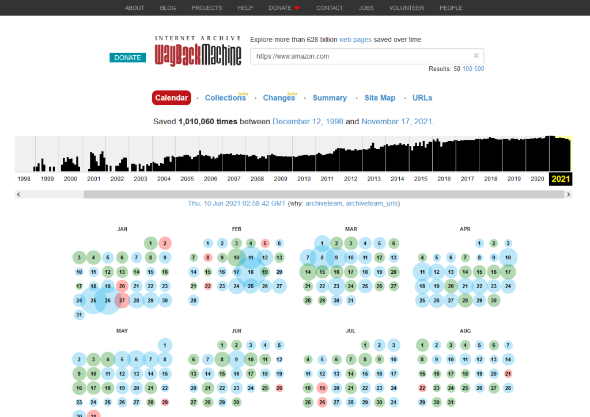
Task: Open the VOLUNTEER menu item
Action: (x=406, y=8)
